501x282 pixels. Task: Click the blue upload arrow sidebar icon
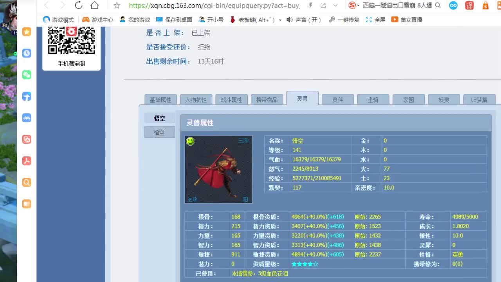[x=27, y=96]
